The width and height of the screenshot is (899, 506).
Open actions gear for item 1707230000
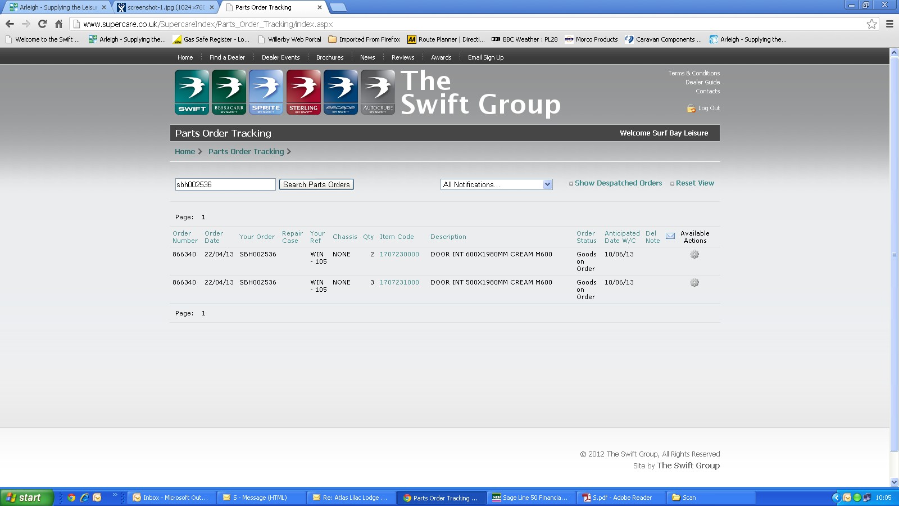[x=694, y=255]
